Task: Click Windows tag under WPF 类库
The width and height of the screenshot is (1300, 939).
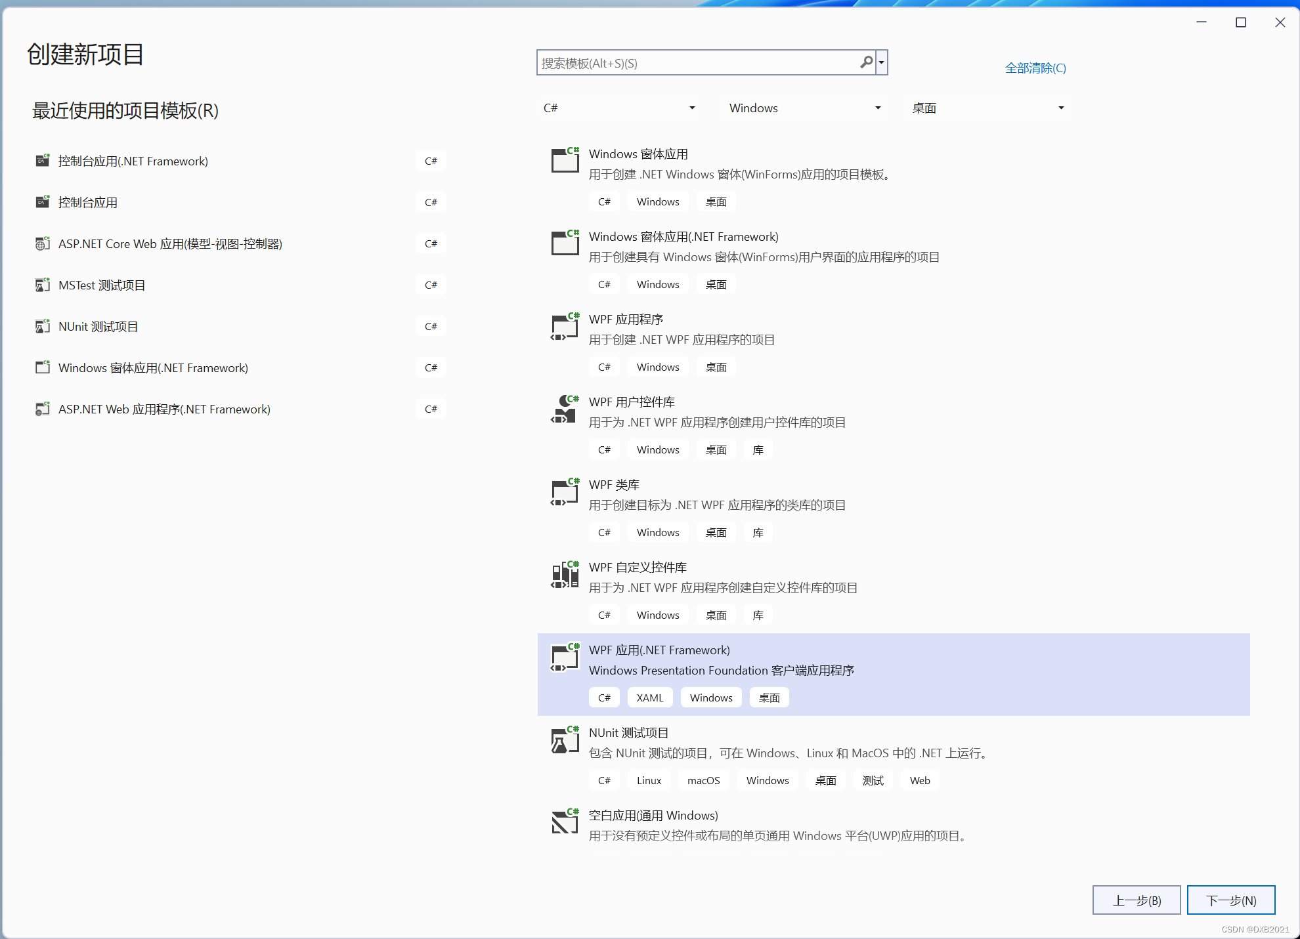Action: (x=658, y=532)
